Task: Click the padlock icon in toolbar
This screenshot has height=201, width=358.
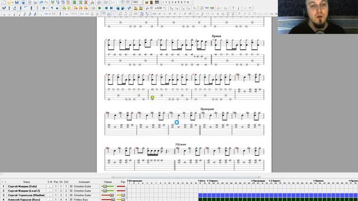Action: (57, 8)
